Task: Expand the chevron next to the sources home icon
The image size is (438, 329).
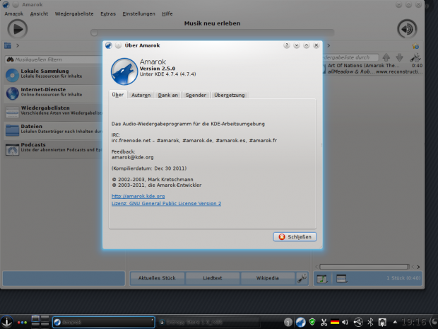Action: (x=18, y=45)
